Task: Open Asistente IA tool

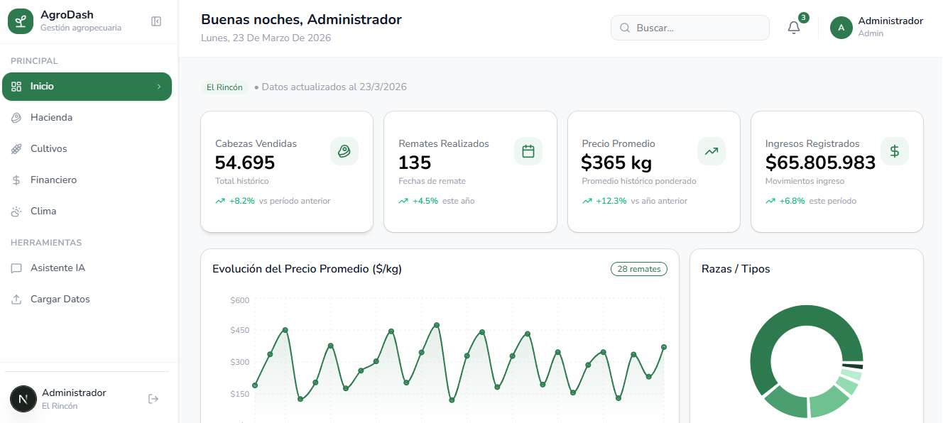Action: 58,268
